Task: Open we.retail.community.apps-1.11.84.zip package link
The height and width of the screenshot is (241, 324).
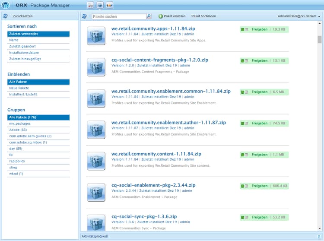Action: tap(153, 29)
